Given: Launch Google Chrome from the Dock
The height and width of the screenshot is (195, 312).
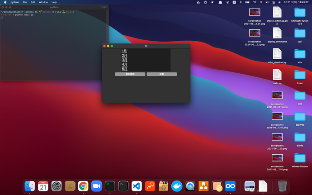Looking at the screenshot, I should coord(83,185).
